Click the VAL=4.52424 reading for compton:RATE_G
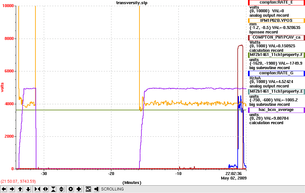This screenshot has height=193, width=305. (281, 82)
